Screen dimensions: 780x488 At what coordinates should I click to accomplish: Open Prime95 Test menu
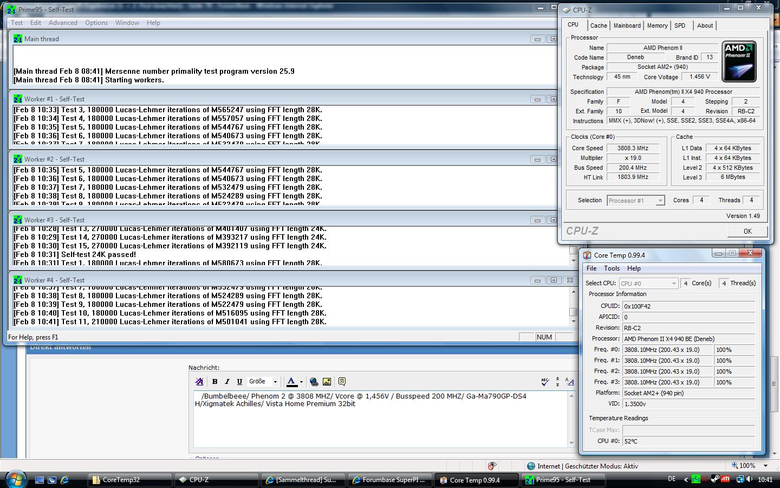(x=17, y=23)
